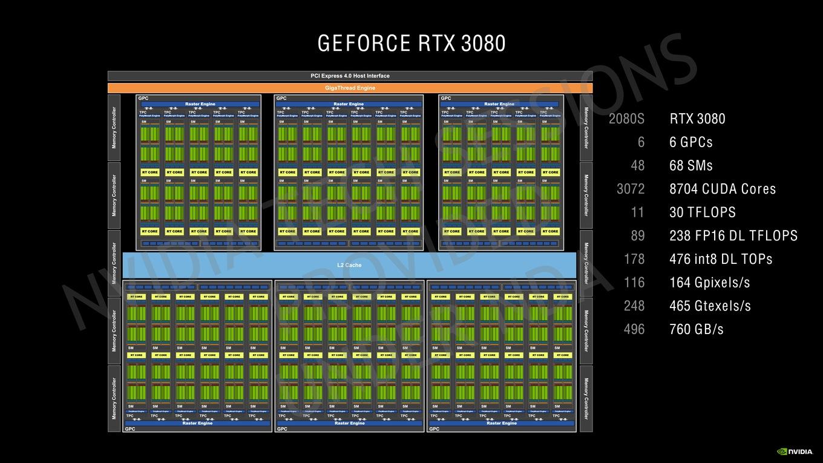Click the 238 FP16 DL TFLOPS line
The width and height of the screenshot is (823, 463).
(x=733, y=236)
